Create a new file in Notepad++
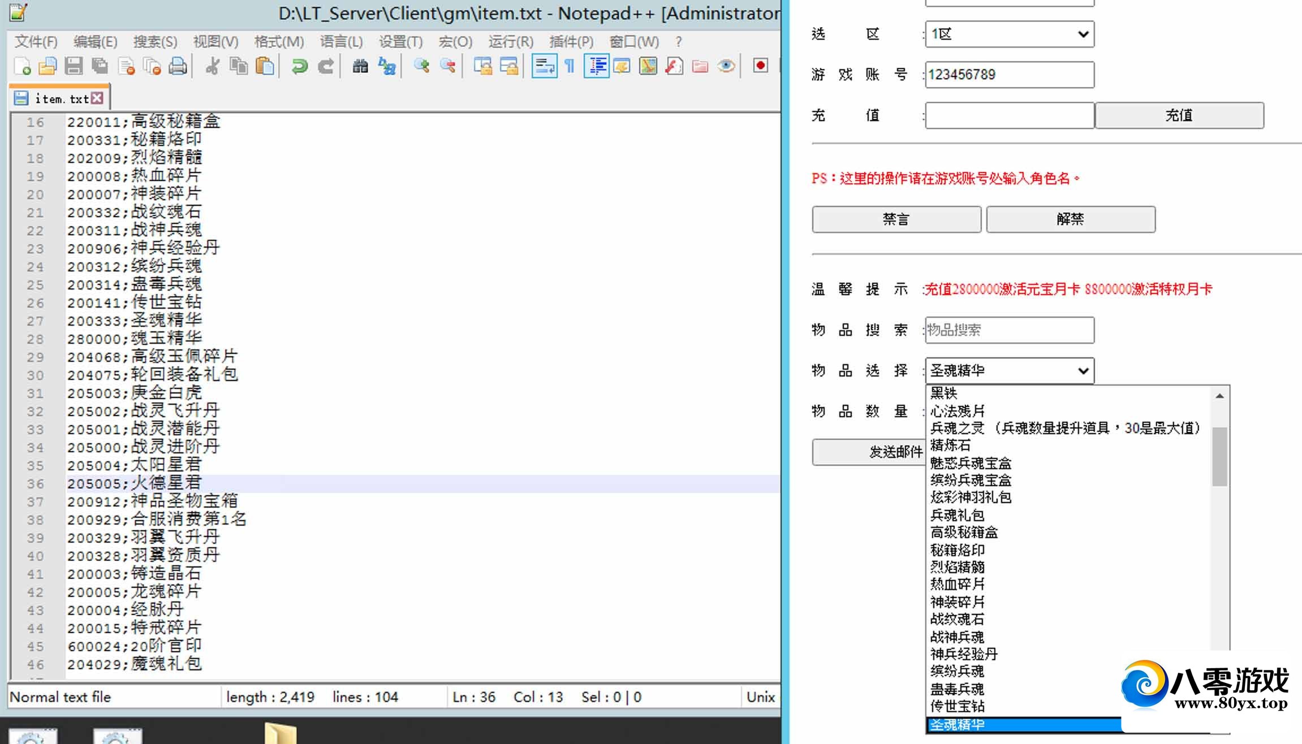Viewport: 1302px width, 744px height. [x=22, y=66]
